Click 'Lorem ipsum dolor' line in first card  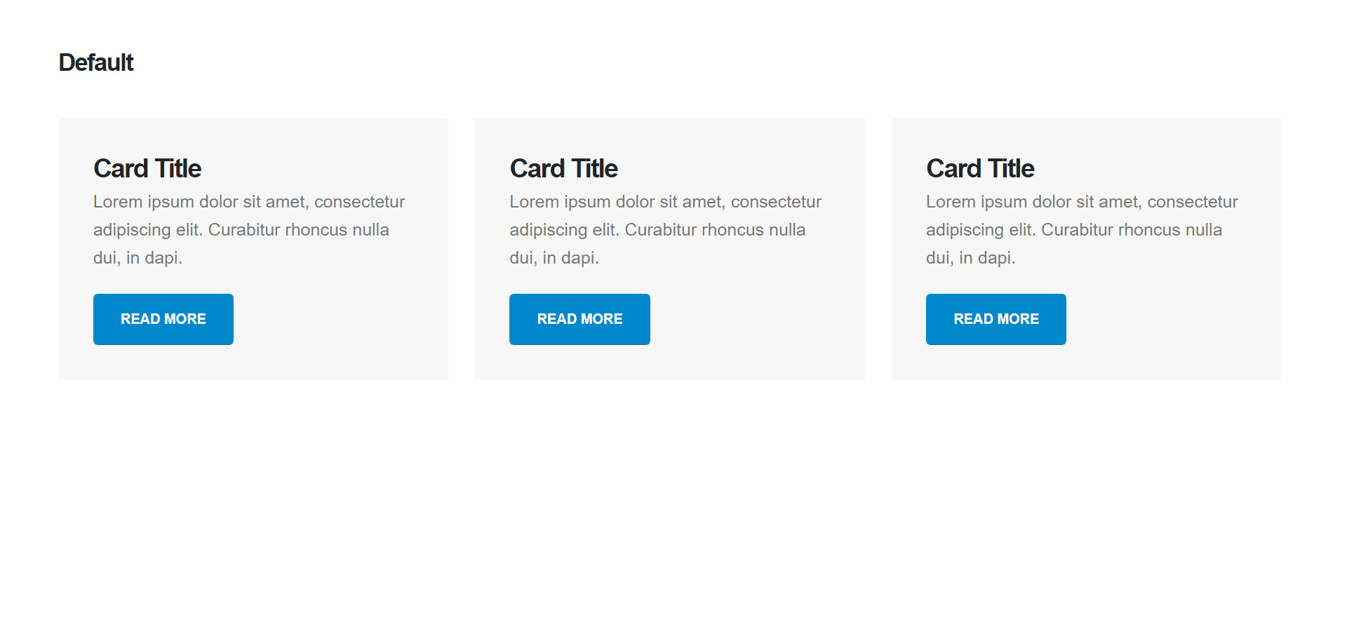coord(249,202)
